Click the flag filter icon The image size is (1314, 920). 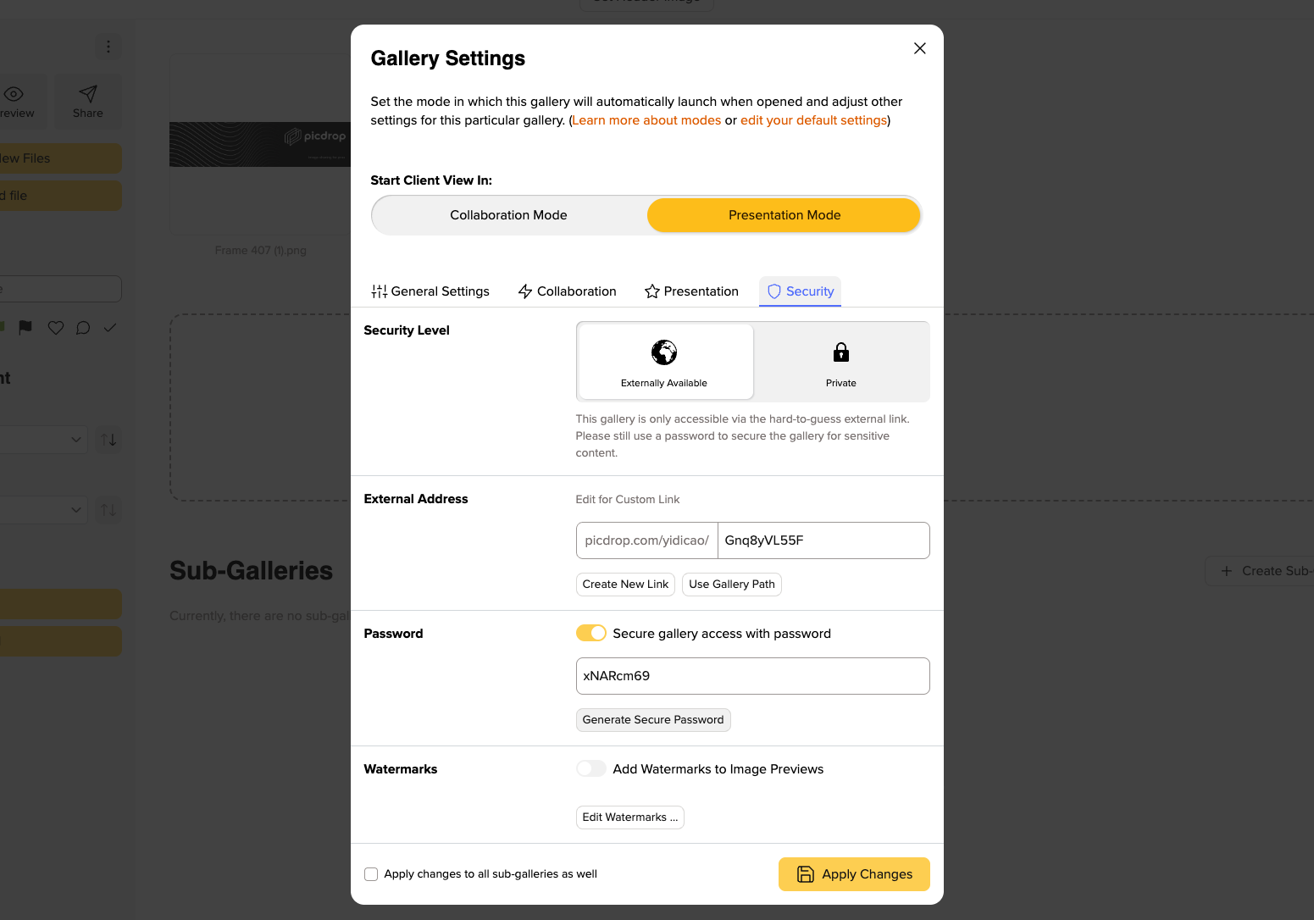(25, 328)
